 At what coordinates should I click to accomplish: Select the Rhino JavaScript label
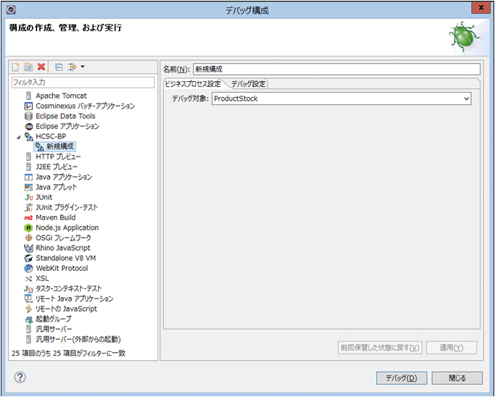click(63, 248)
